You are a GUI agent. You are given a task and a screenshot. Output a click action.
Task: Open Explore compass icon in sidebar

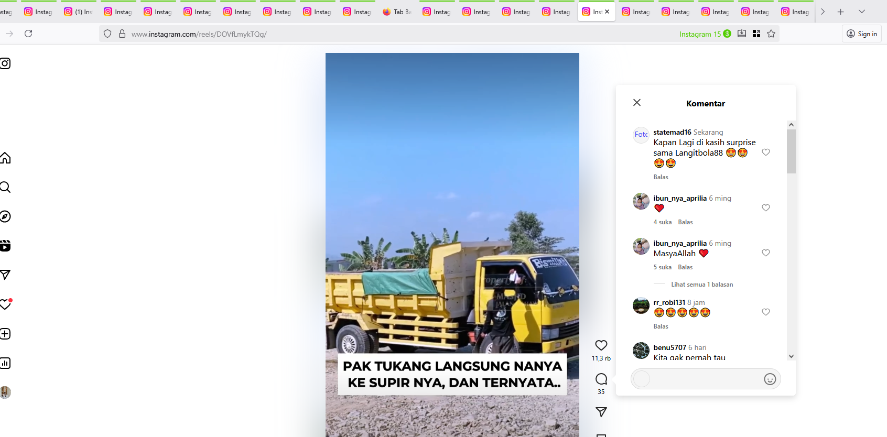5,216
